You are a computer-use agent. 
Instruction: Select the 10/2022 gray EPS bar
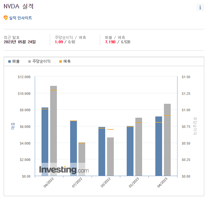(110, 157)
